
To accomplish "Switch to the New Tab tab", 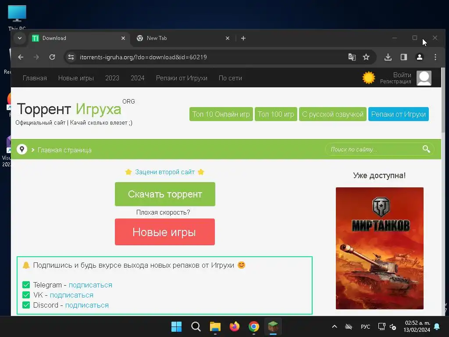I will pyautogui.click(x=183, y=38).
